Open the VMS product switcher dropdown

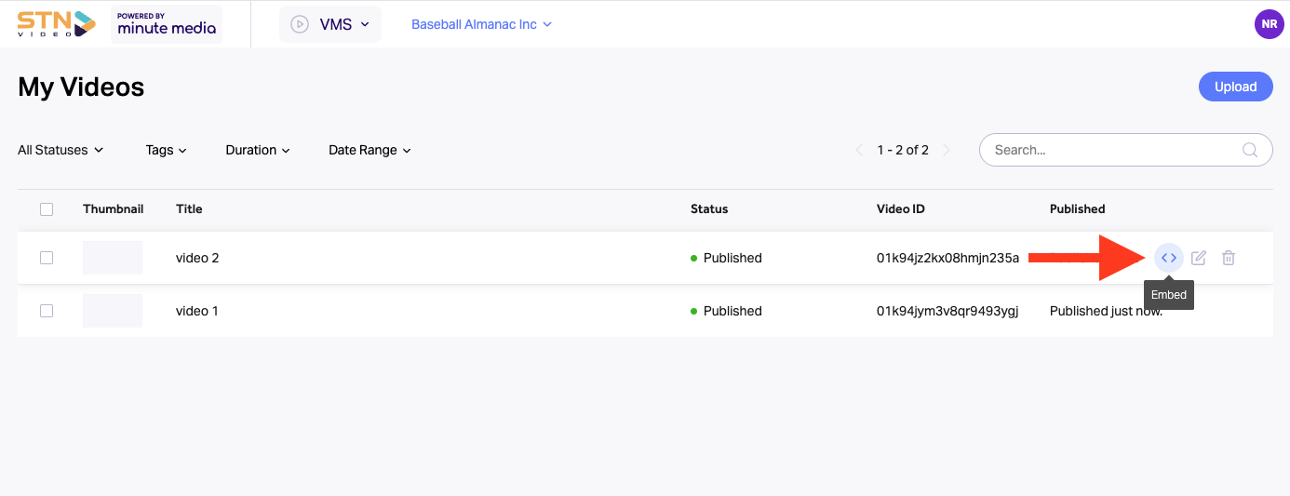pos(330,24)
